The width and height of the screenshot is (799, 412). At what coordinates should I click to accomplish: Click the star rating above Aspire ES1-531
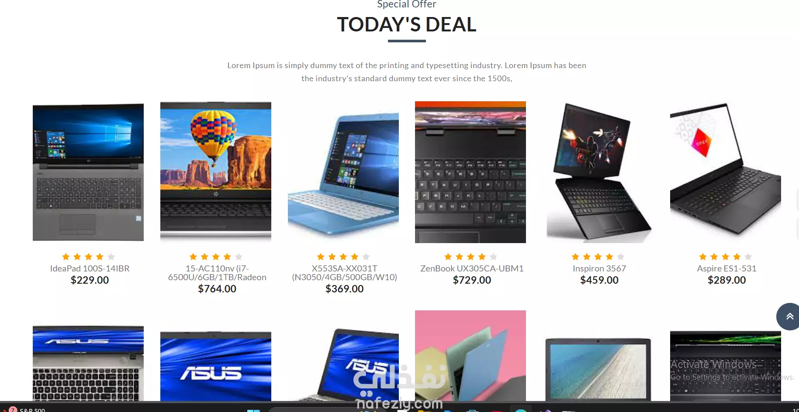click(x=726, y=257)
